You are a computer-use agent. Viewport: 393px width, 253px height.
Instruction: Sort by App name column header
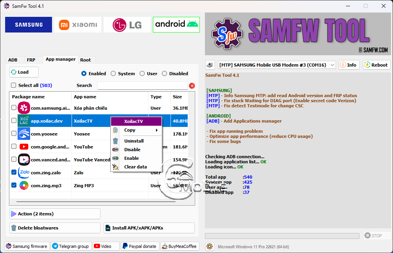coord(110,97)
